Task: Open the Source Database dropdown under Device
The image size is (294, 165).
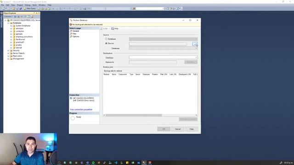Action: pos(163,48)
